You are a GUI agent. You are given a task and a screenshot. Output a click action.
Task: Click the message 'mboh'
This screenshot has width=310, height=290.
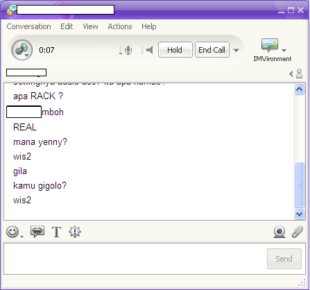(53, 112)
